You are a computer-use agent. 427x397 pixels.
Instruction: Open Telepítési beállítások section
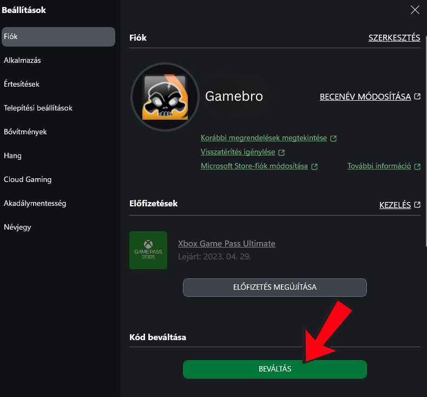coord(38,108)
